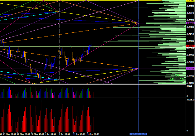The height and width of the screenshot is (136, 195).
Task: Click the 7 Jun 00:00 time axis label
Action: (64, 134)
